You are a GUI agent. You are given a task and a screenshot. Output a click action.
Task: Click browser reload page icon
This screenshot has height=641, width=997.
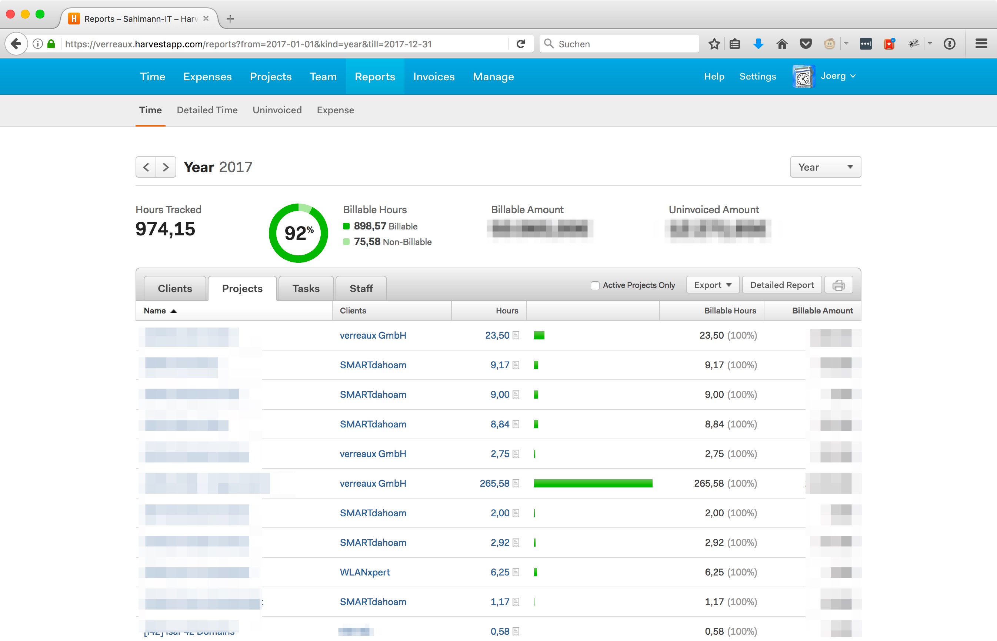(x=521, y=44)
